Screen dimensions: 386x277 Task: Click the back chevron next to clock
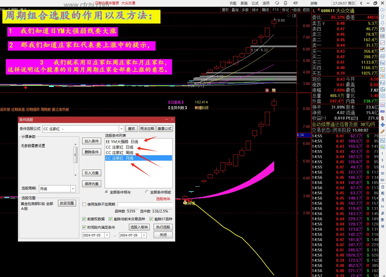pyautogui.click(x=361, y=3)
